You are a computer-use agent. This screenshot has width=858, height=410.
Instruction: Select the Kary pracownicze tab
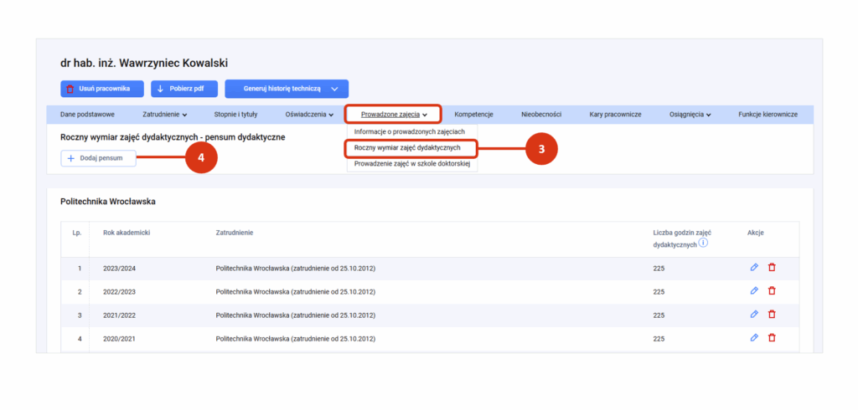point(616,115)
